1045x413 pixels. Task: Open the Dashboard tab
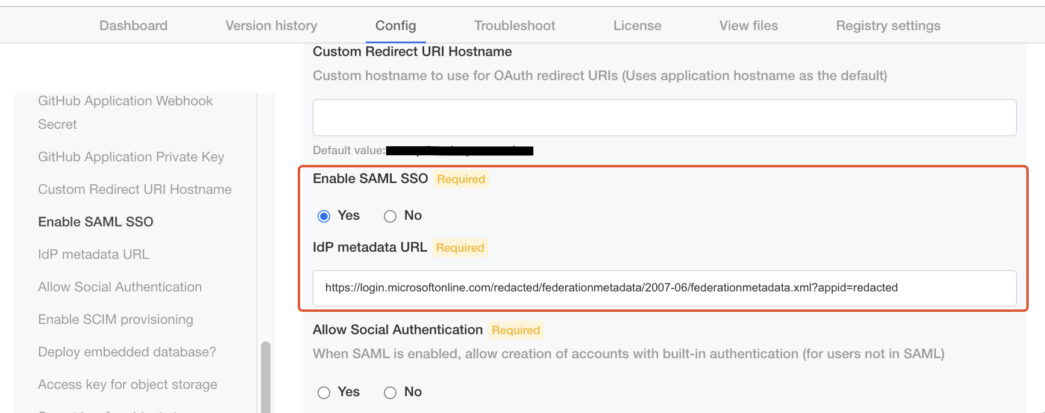coord(133,26)
